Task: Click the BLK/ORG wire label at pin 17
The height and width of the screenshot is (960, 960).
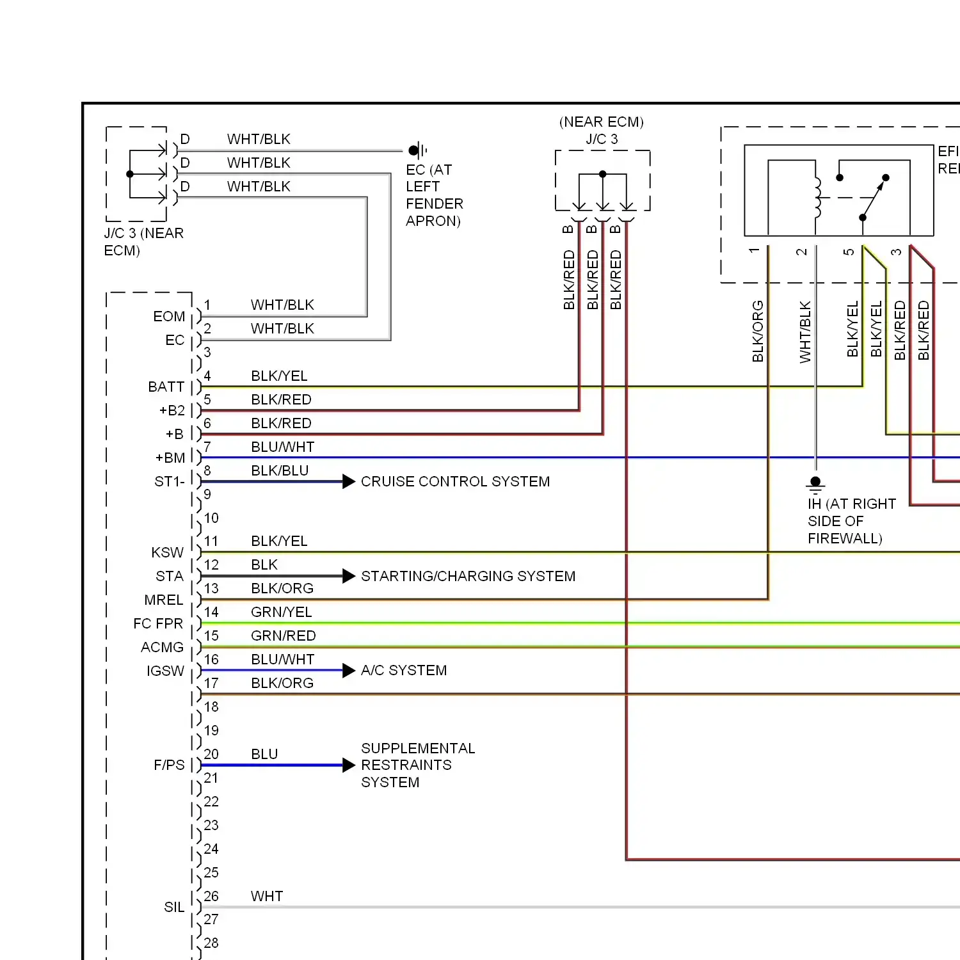Action: 282,684
